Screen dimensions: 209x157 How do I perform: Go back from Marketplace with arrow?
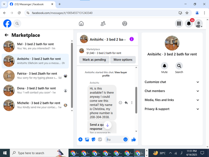[x=6, y=35]
